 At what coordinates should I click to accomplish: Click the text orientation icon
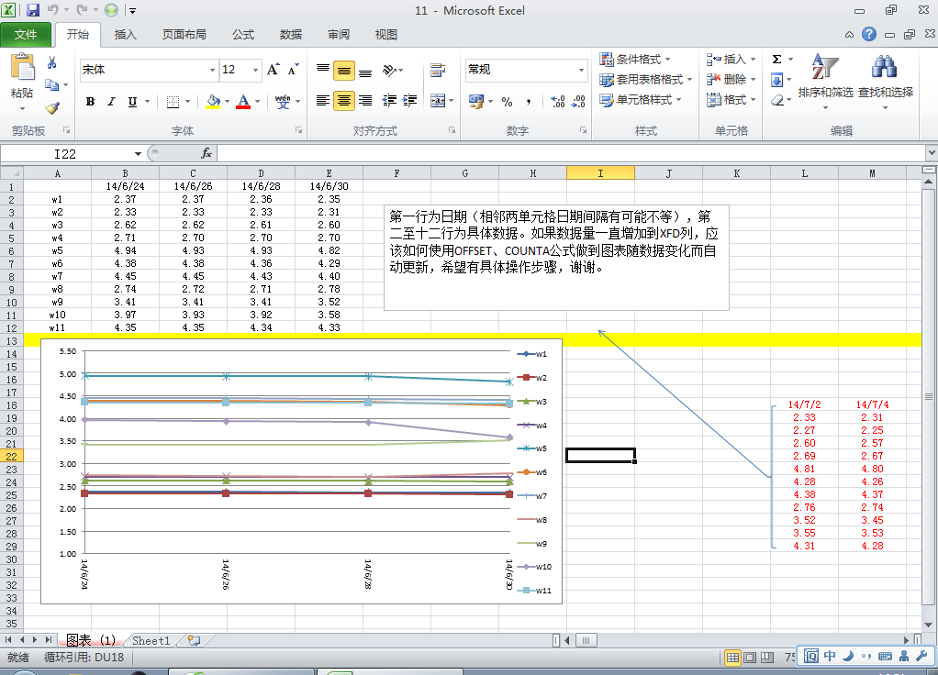click(x=389, y=71)
